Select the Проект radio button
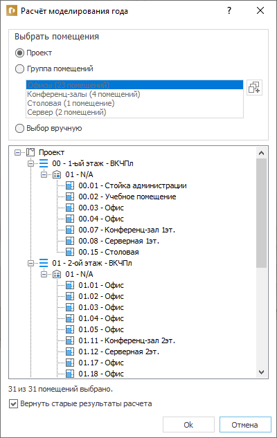This screenshot has width=277, height=438. click(19, 53)
